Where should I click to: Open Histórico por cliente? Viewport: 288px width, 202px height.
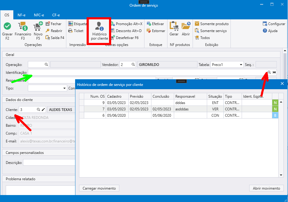click(x=99, y=31)
